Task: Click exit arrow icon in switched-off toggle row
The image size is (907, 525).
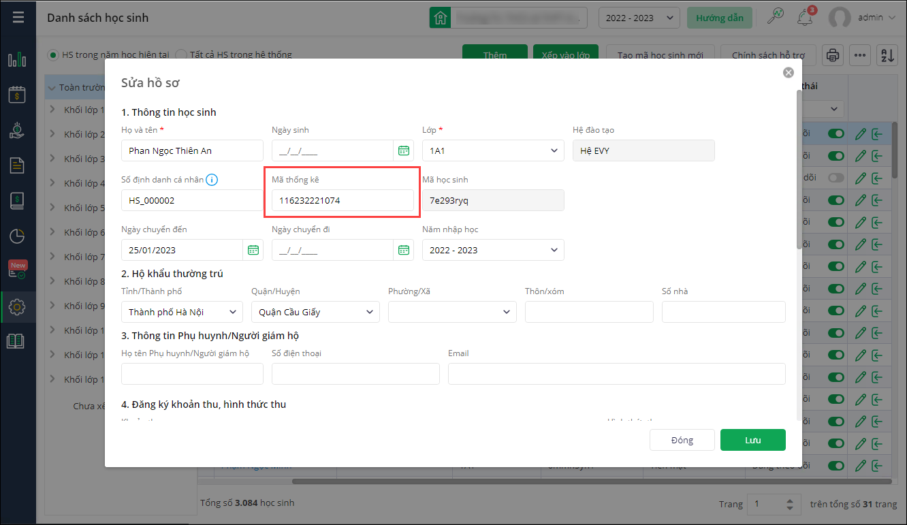Action: (877, 178)
